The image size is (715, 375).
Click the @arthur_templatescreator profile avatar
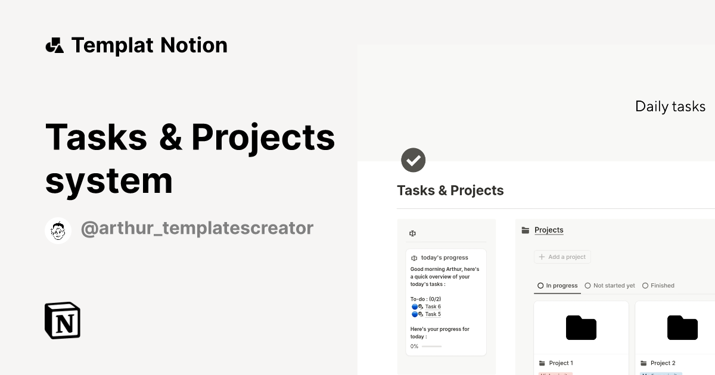tap(58, 230)
